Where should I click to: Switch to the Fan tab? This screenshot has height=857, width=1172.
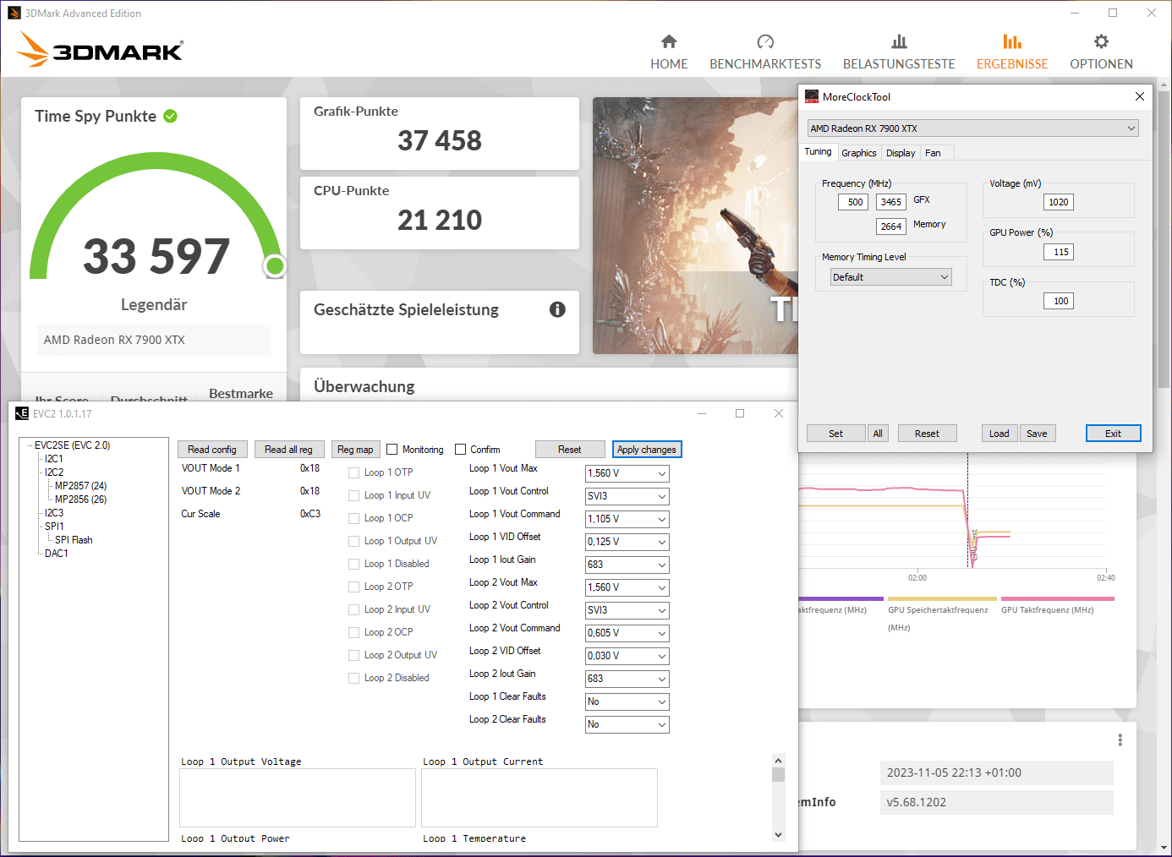[933, 153]
